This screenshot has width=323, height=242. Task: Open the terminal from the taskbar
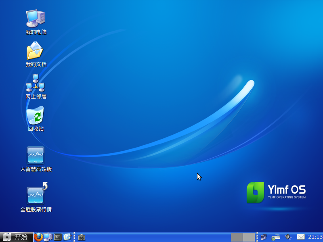coord(58,237)
